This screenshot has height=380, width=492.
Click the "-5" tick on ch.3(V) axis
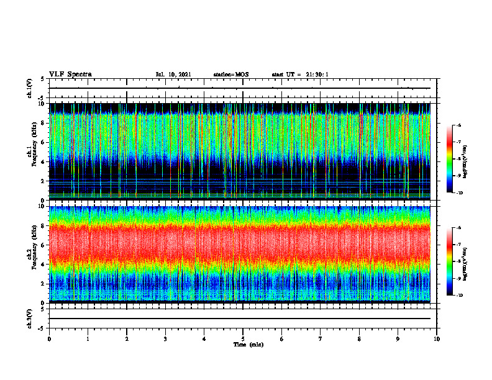(x=42, y=328)
